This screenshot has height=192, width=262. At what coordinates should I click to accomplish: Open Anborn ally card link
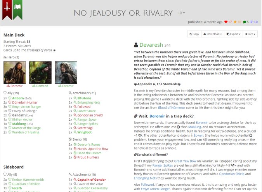(x=18, y=98)
